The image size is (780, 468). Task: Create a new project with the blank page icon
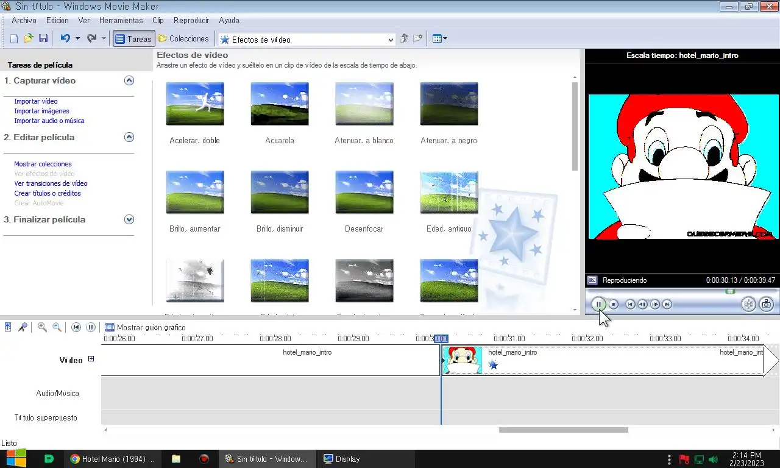[x=14, y=38]
